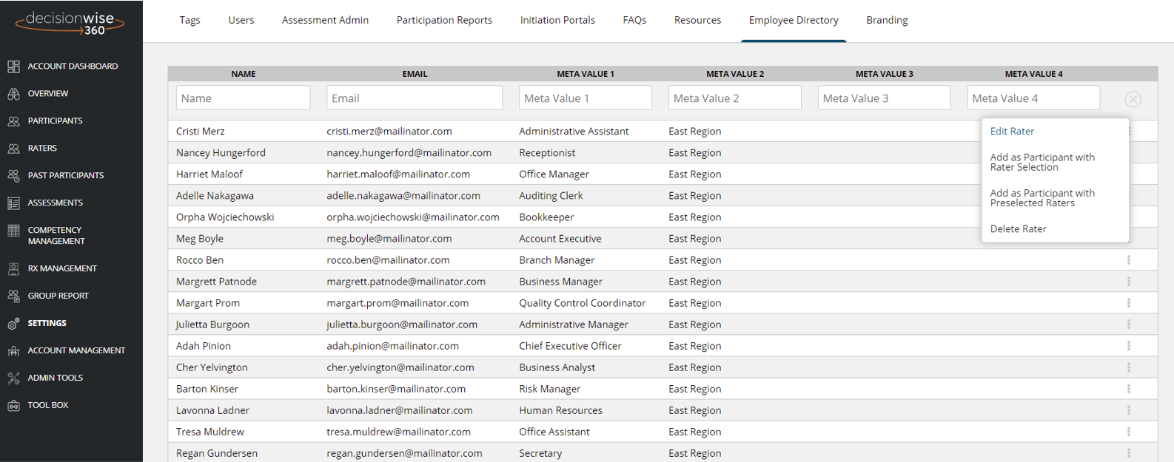
Task: Open Admin Tools in the sidebar
Action: click(x=56, y=378)
